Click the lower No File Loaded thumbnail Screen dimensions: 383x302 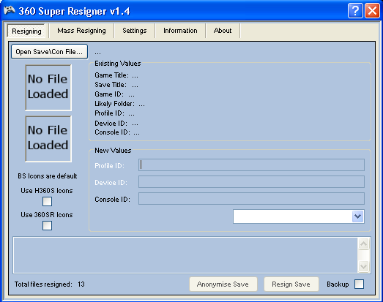coord(48,139)
